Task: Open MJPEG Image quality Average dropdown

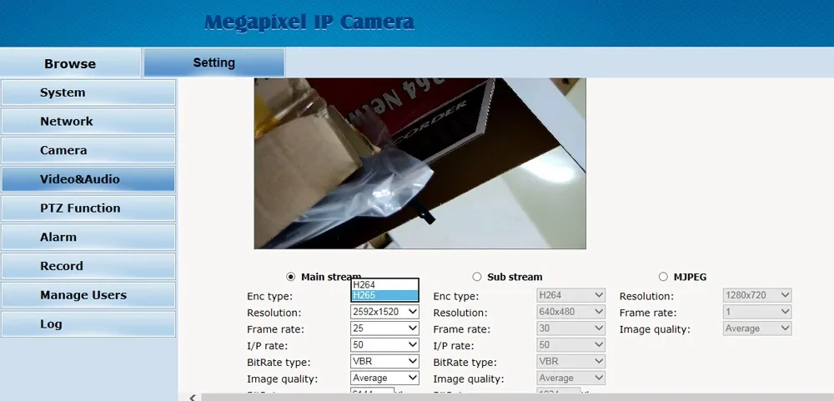Action: point(757,328)
